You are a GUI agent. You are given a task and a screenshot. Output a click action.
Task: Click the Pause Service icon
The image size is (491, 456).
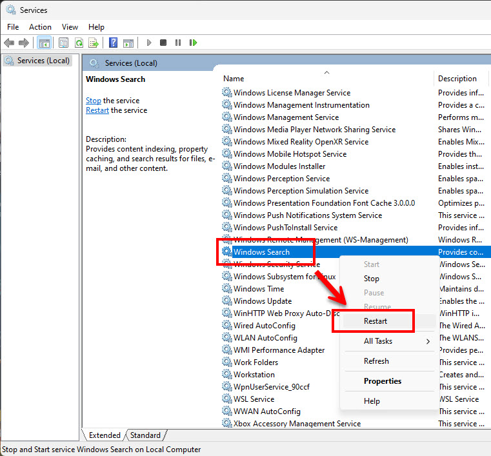pos(178,43)
